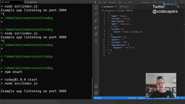The height and width of the screenshot is (104, 185).
Task: Open the Extensions view
Action: point(96,34)
